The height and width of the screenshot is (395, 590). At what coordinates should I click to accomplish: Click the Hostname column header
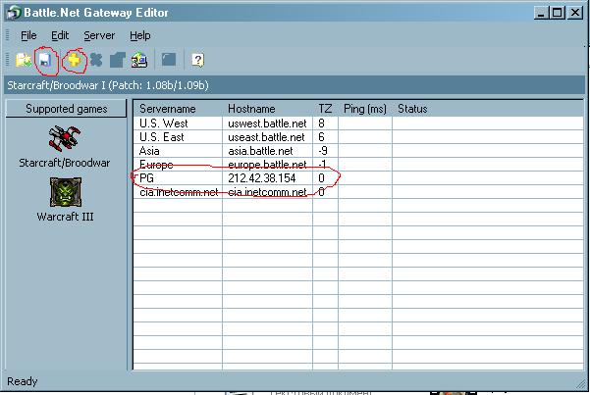tap(268, 109)
